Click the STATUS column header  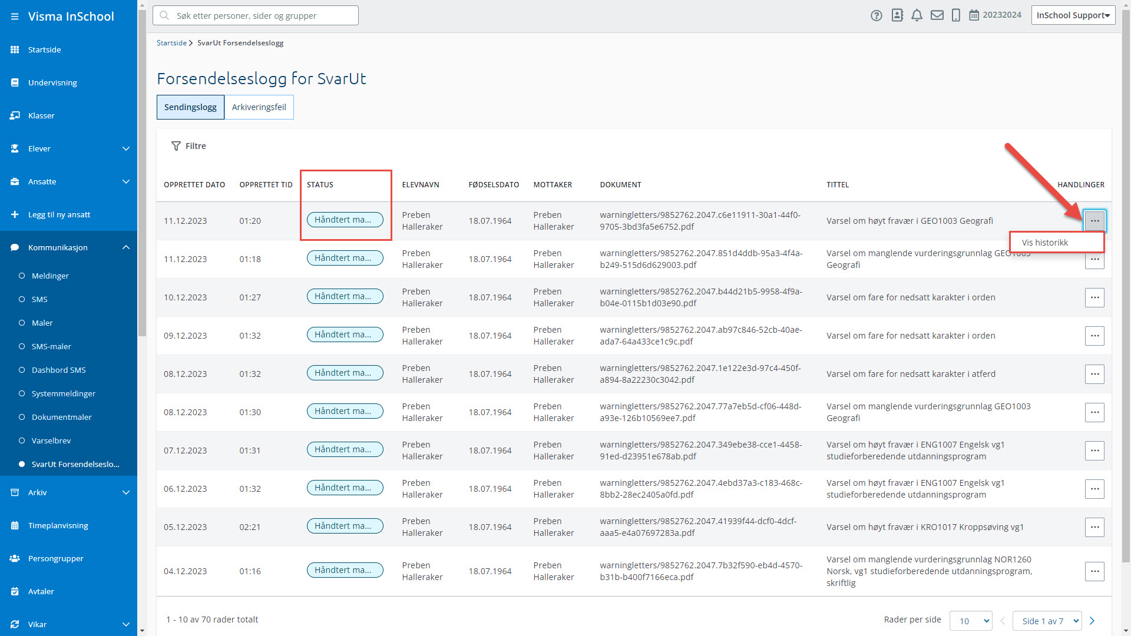point(320,185)
